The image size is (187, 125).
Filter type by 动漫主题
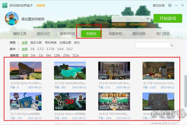point(65,42)
